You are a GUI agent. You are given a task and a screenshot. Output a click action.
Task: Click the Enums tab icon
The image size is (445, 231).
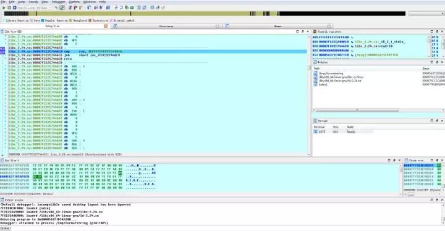[x=227, y=26]
